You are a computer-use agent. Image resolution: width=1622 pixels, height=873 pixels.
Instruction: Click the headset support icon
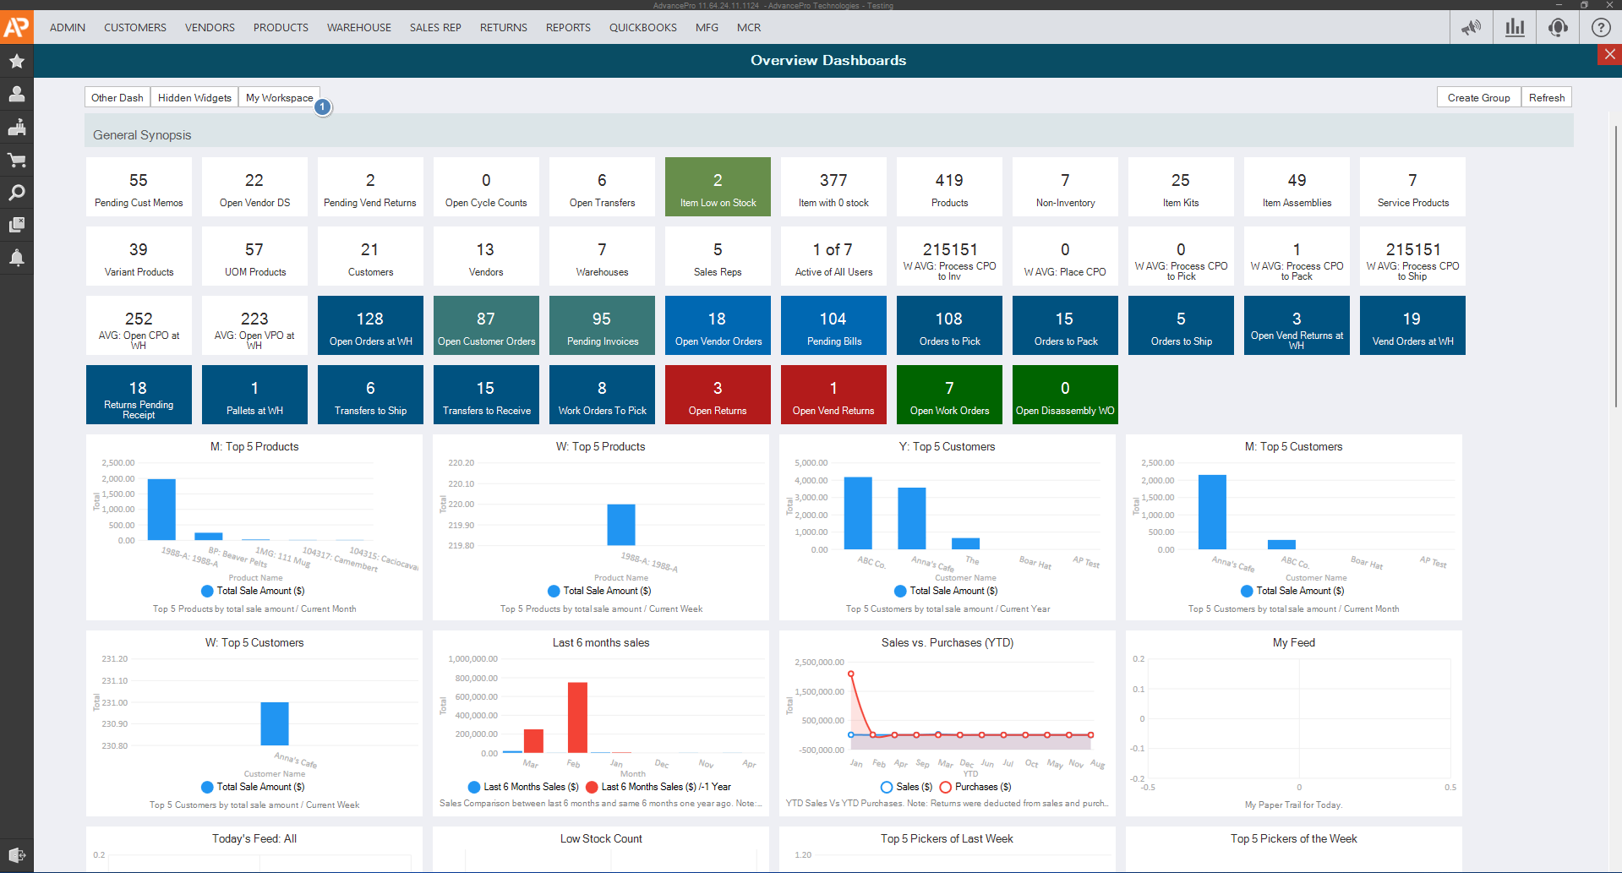(1558, 27)
